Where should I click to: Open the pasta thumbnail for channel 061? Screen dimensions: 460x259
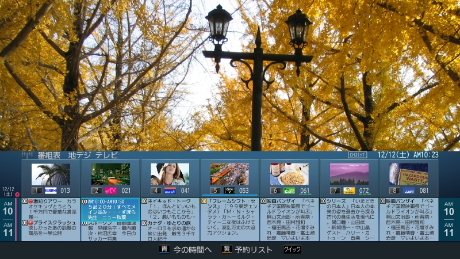289,174
